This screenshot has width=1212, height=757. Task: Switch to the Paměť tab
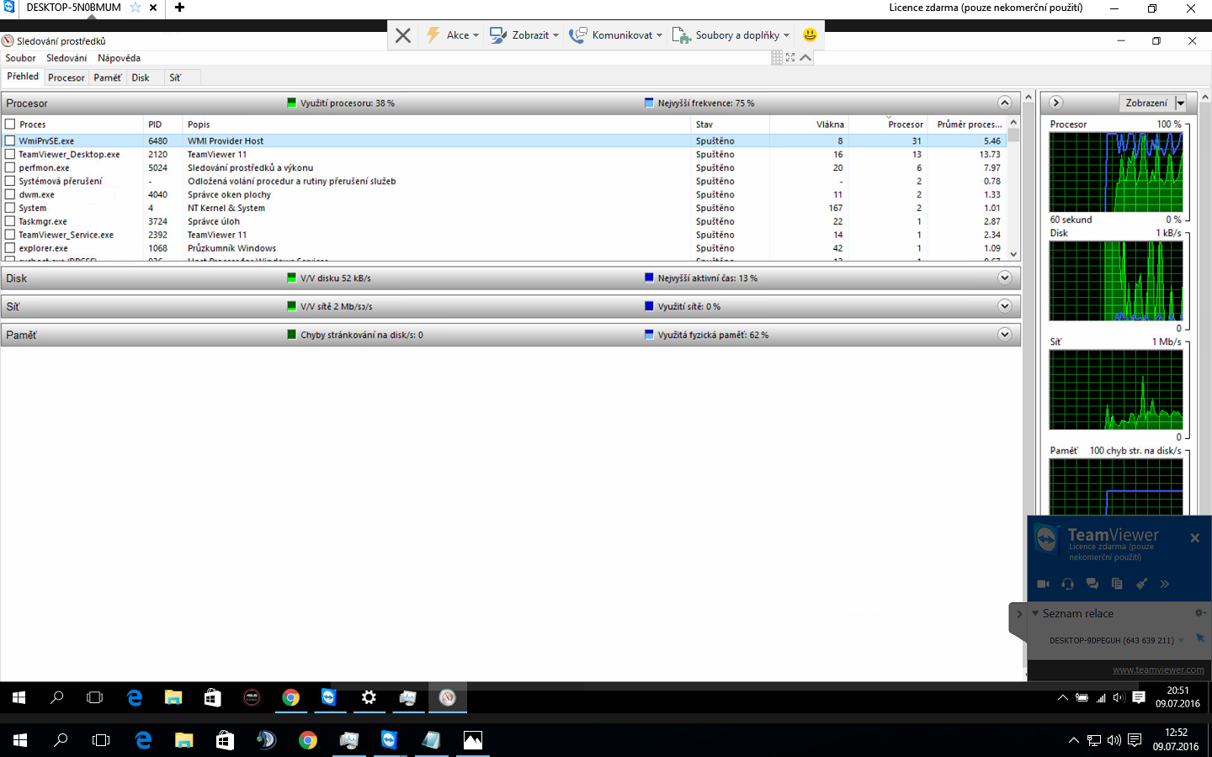point(108,77)
